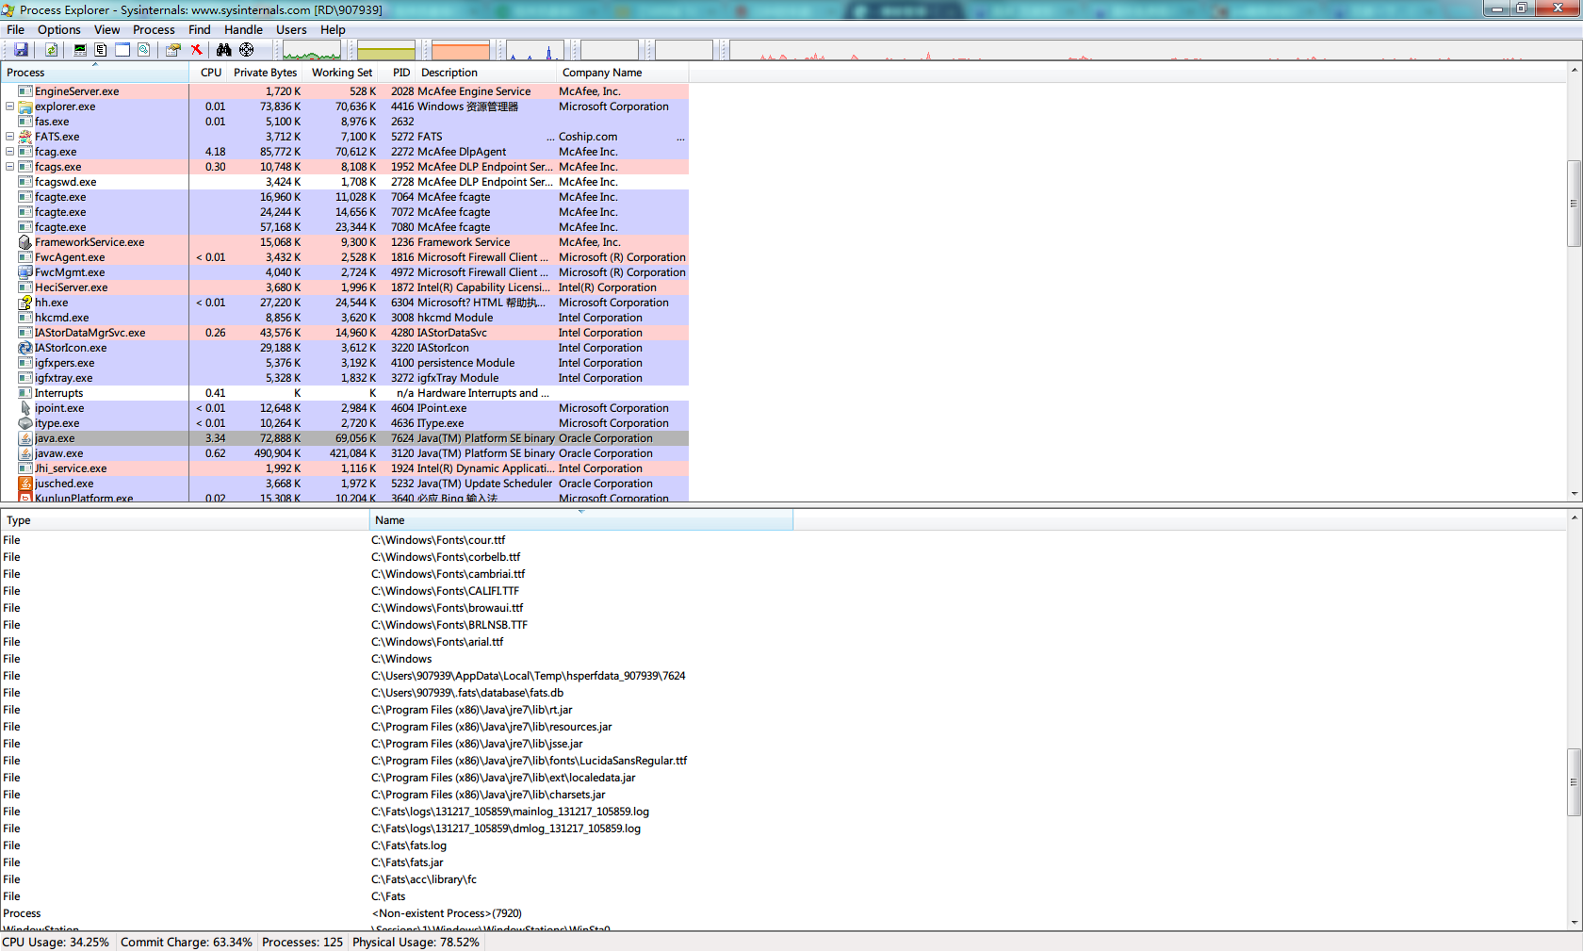Select the hh.exe help icon
Image resolution: width=1583 pixels, height=952 pixels.
[x=25, y=303]
